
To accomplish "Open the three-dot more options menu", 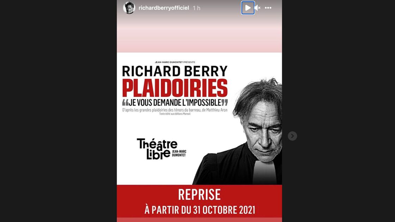I will [268, 8].
